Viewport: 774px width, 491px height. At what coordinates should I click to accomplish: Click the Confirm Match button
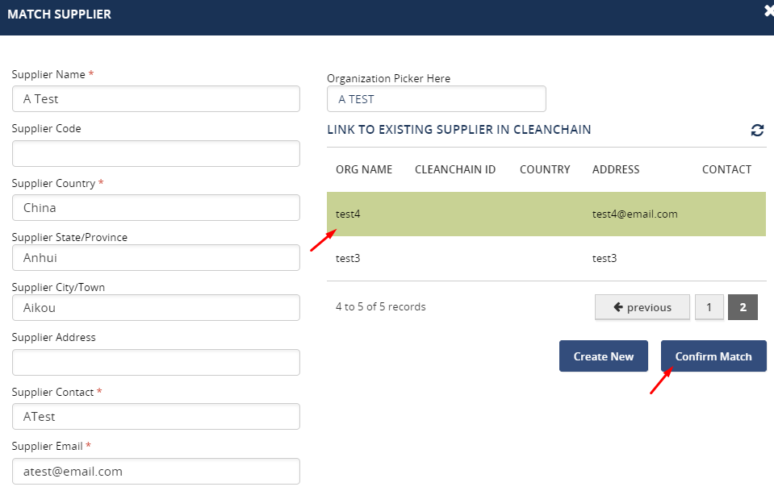(x=713, y=356)
